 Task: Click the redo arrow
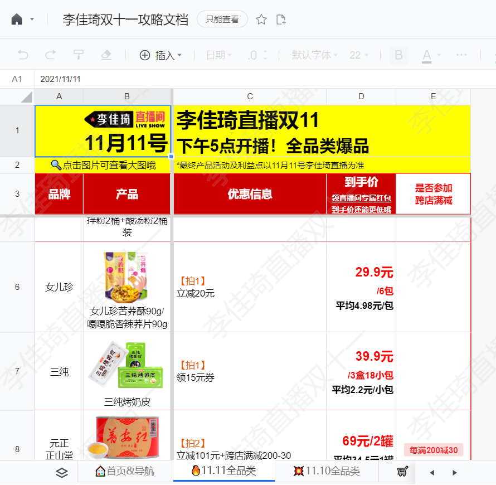tap(51, 55)
